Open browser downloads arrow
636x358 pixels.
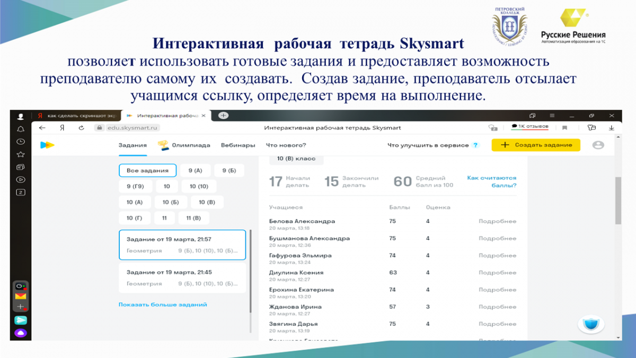click(612, 128)
